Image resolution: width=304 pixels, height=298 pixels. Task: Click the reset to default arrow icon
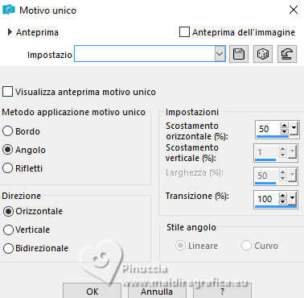(x=287, y=54)
